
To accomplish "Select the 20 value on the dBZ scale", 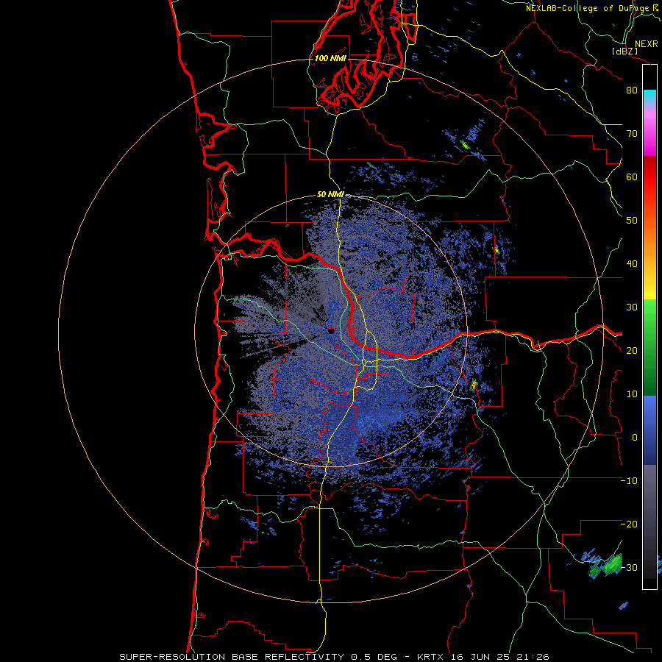I will 632,350.
